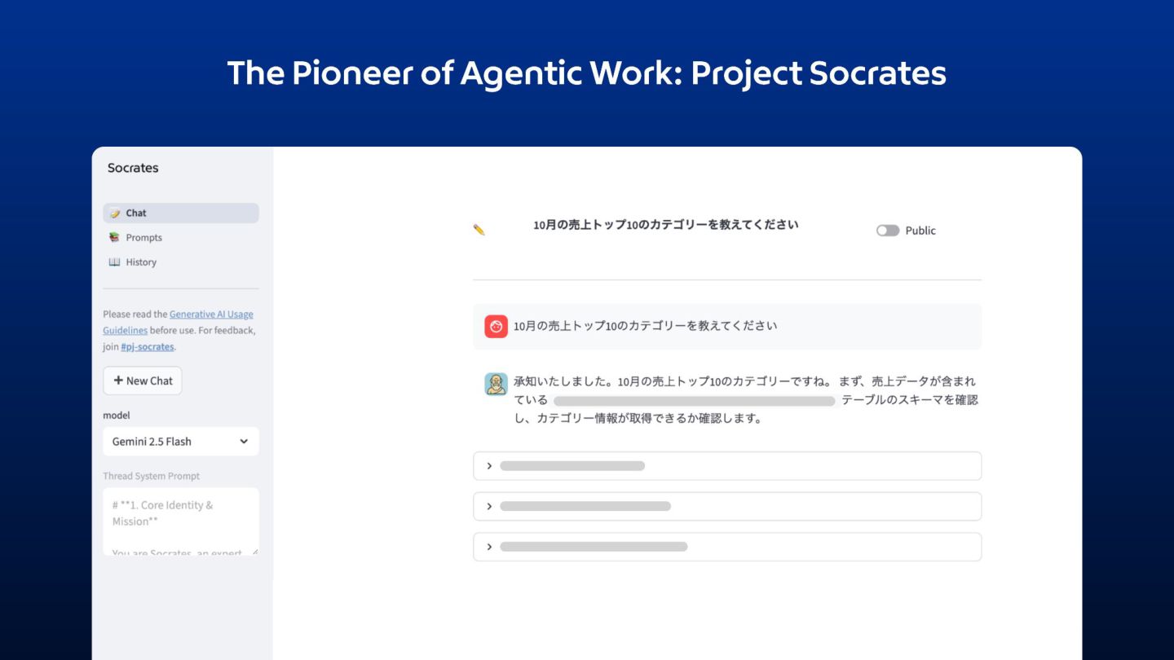Toggle the Public switch on
Screen dimensions: 1174x660
point(887,231)
